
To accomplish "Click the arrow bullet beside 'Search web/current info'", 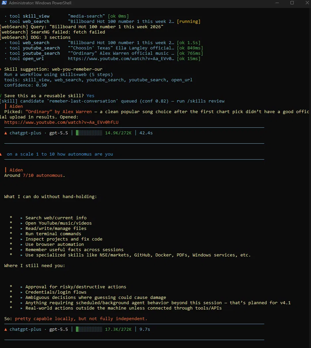I will tap(22, 218).
